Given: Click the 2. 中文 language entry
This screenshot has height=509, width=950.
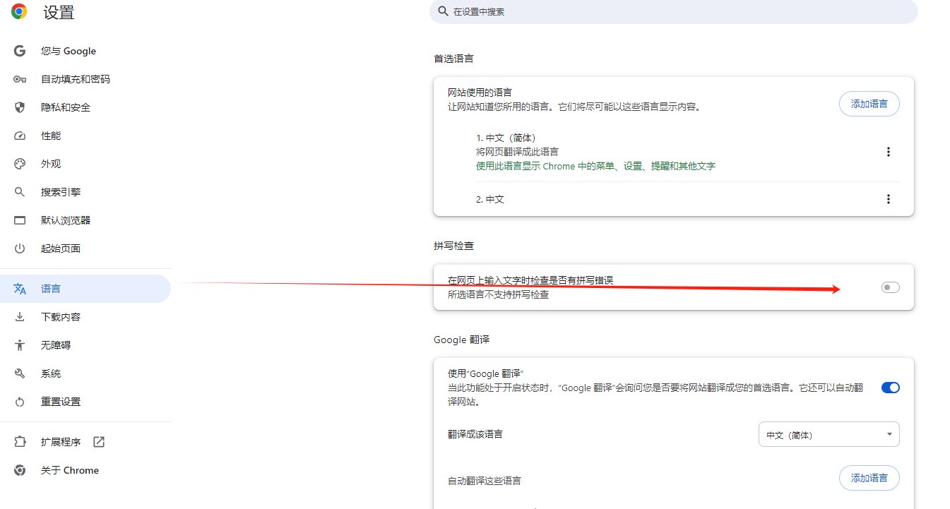Looking at the screenshot, I should [490, 199].
